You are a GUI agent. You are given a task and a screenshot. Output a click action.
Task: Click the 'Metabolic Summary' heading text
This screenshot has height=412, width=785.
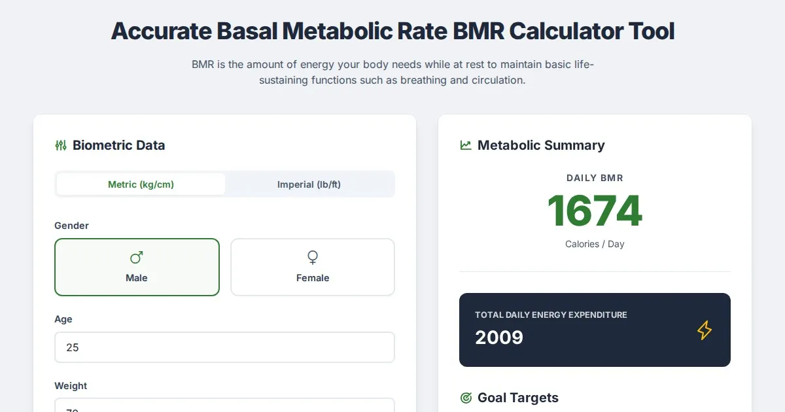click(x=541, y=145)
